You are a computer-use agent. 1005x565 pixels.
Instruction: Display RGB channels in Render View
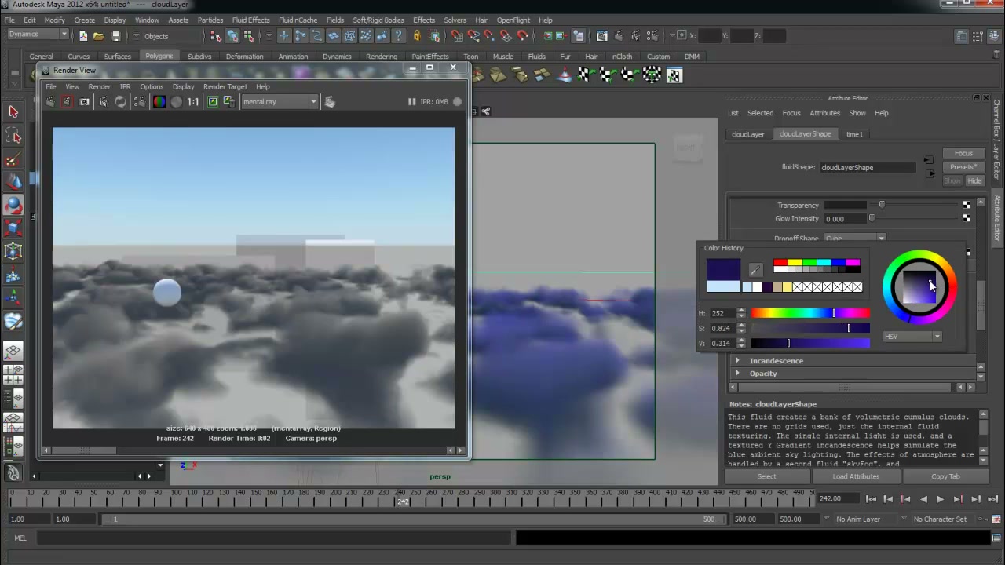pos(159,102)
